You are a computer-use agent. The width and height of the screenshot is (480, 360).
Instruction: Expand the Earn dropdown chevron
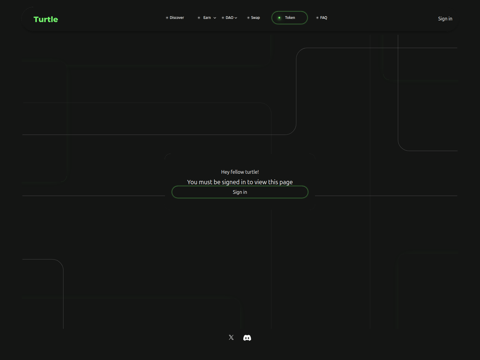tap(214, 18)
